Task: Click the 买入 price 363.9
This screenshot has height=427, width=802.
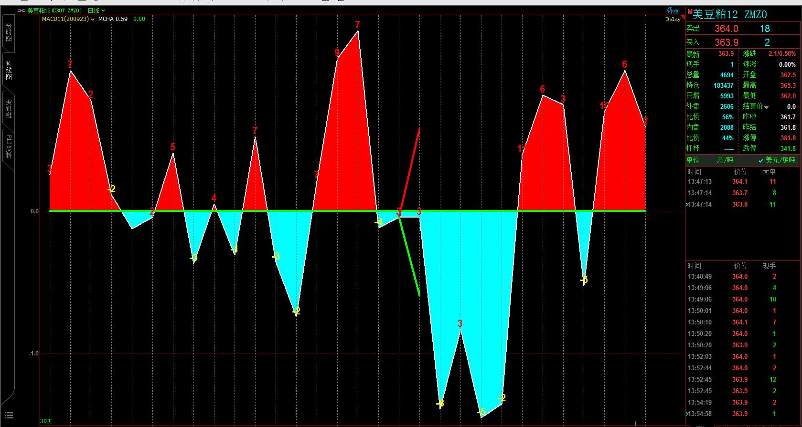Action: (x=726, y=43)
